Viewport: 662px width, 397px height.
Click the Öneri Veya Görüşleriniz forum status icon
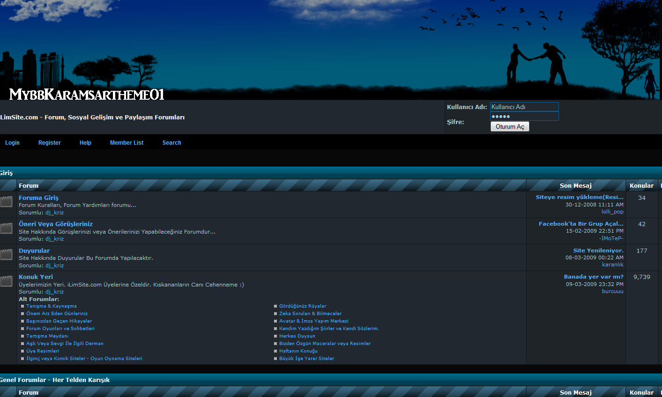[7, 228]
